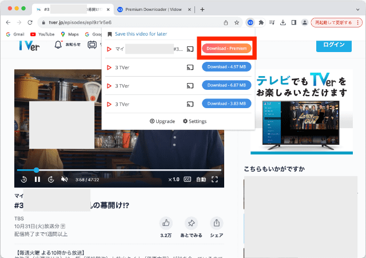Open Chrome tab search chevron
The width and height of the screenshot is (366, 258).
pyautogui.click(x=357, y=10)
